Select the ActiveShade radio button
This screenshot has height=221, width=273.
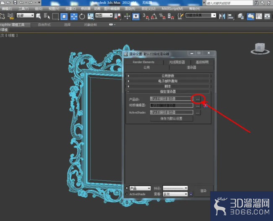click(x=127, y=194)
